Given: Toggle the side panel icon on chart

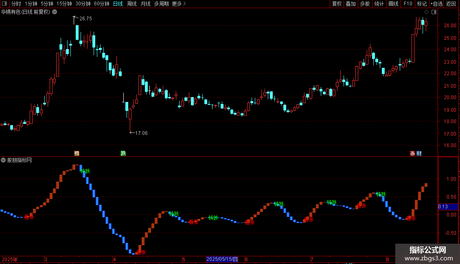Looking at the screenshot, I should pyautogui.click(x=434, y=12).
